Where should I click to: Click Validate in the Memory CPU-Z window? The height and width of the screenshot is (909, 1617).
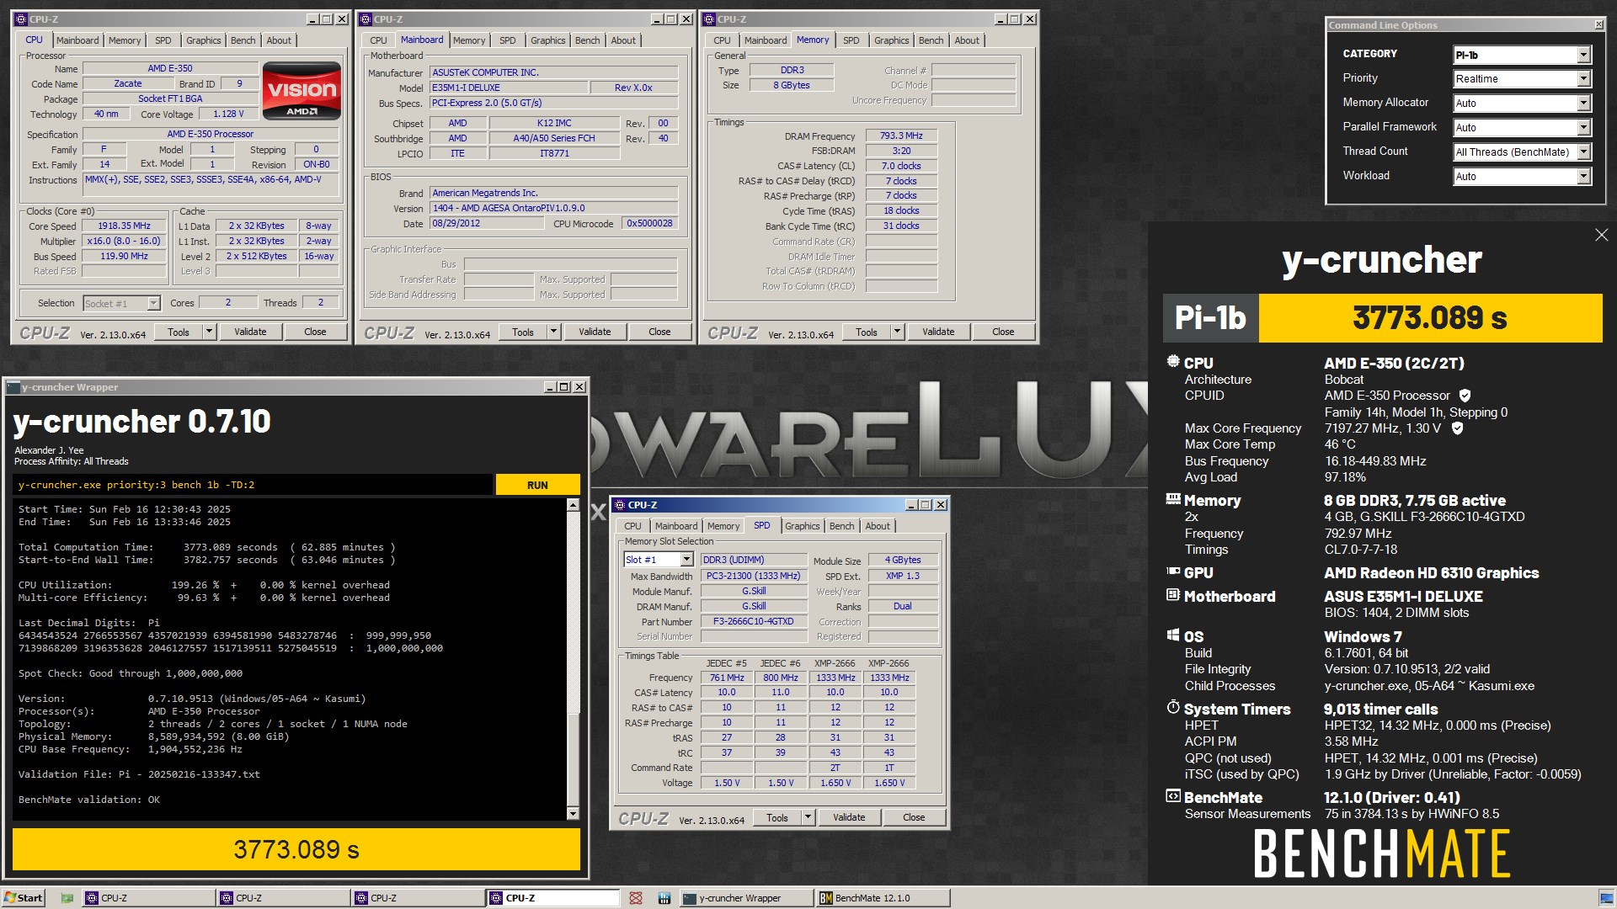938,332
